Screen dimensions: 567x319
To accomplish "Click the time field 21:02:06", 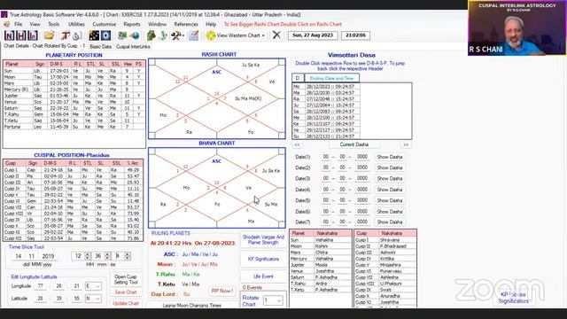I will (355, 35).
